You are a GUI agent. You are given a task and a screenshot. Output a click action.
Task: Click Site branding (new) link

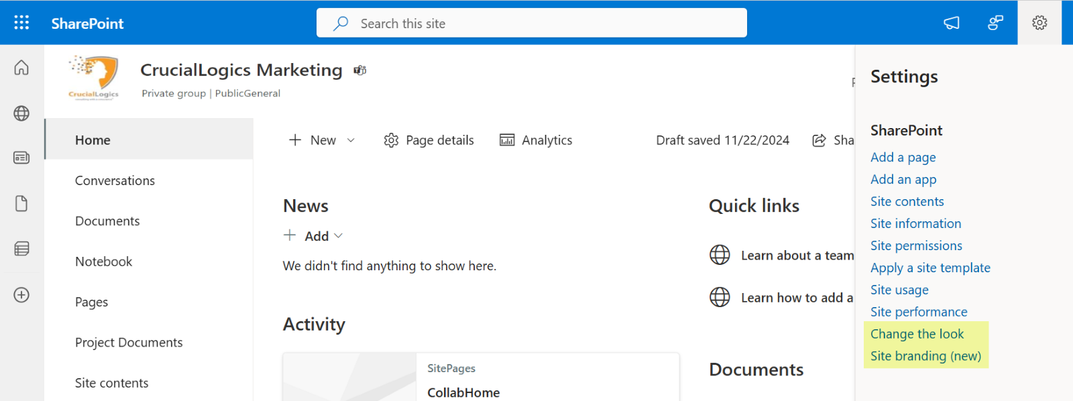pos(925,356)
